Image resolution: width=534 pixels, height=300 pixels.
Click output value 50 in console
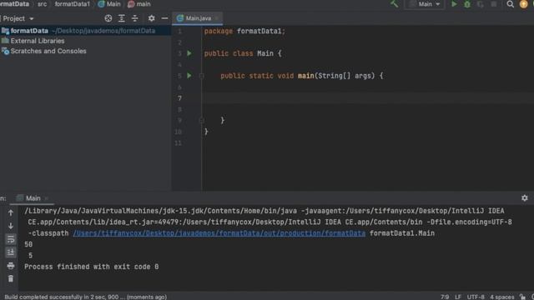(x=28, y=244)
